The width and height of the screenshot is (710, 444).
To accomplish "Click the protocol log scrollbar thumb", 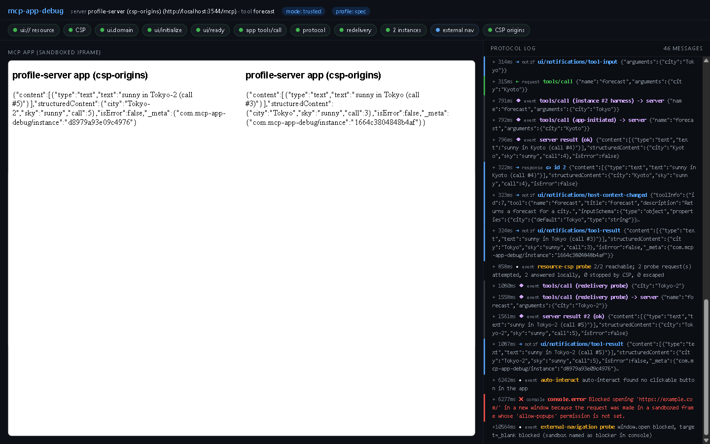I will pos(706,368).
